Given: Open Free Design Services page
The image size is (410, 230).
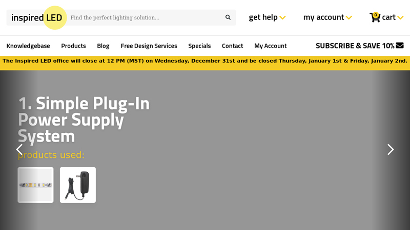Looking at the screenshot, I should 149,46.
